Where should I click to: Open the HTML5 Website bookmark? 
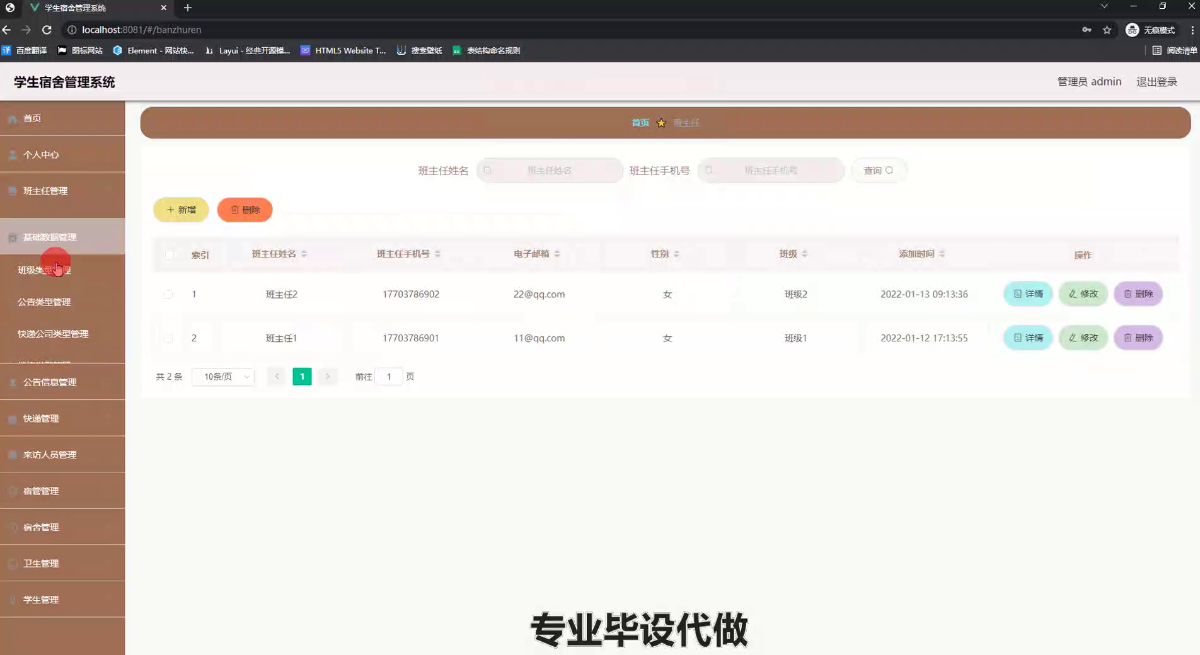click(343, 50)
